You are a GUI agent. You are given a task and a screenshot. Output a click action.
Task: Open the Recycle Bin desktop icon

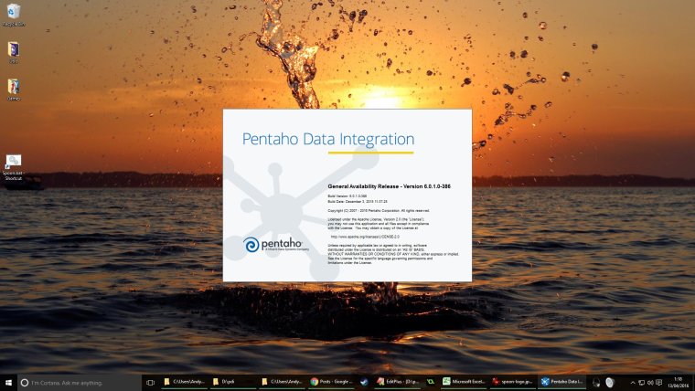coord(14,13)
